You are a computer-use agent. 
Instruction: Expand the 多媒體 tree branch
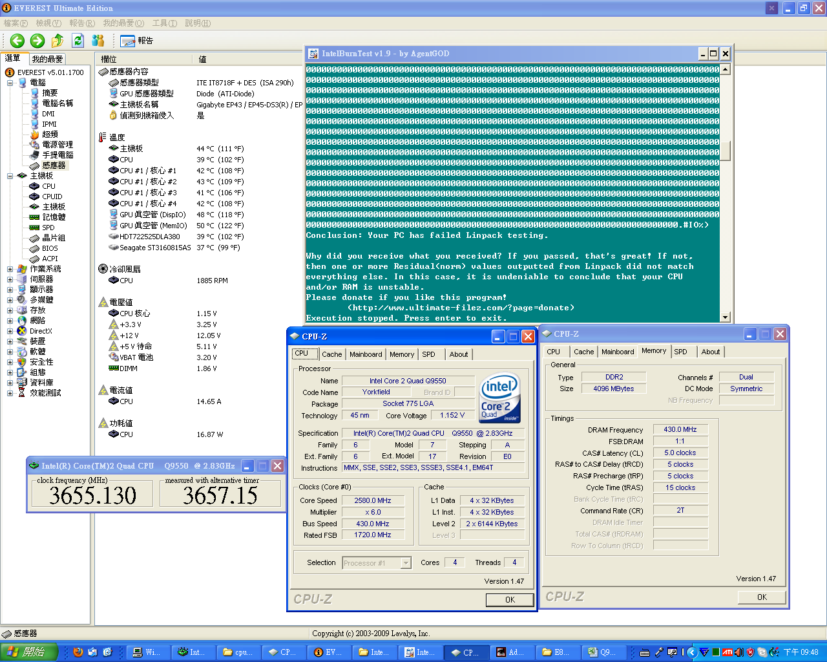[x=10, y=300]
